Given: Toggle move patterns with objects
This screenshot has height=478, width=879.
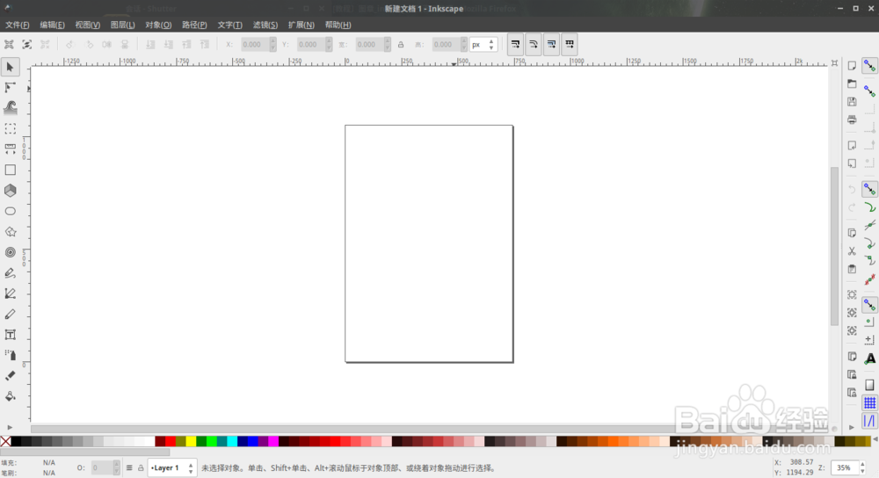Looking at the screenshot, I should tap(570, 44).
